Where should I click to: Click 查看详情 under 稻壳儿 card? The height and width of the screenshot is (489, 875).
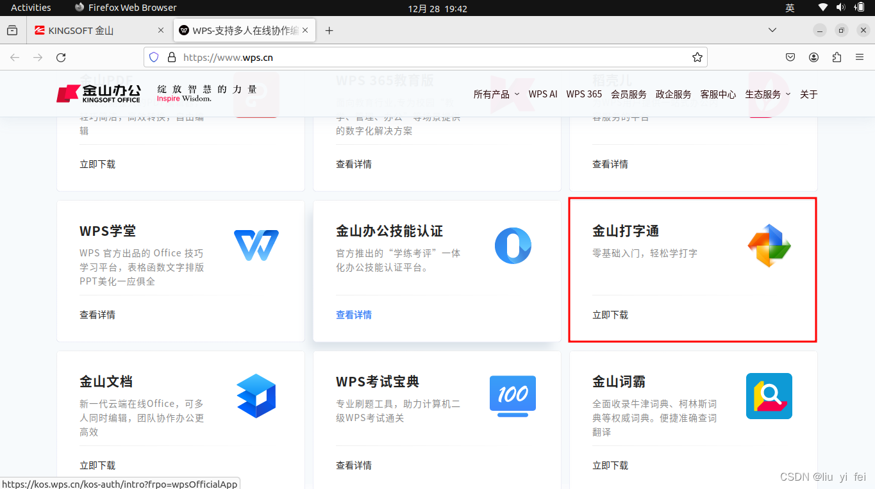(x=610, y=164)
